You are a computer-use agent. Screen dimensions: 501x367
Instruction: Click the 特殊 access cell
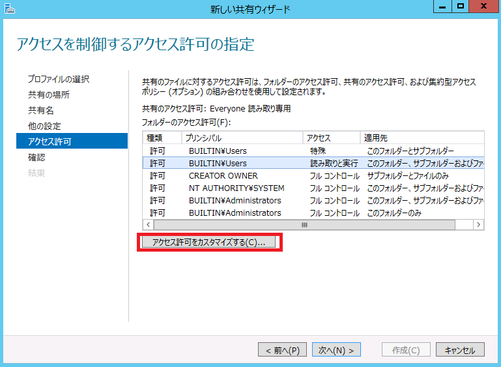point(317,151)
